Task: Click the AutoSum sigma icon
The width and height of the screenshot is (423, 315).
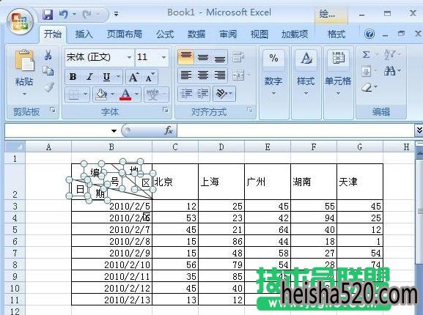Action: (x=366, y=55)
